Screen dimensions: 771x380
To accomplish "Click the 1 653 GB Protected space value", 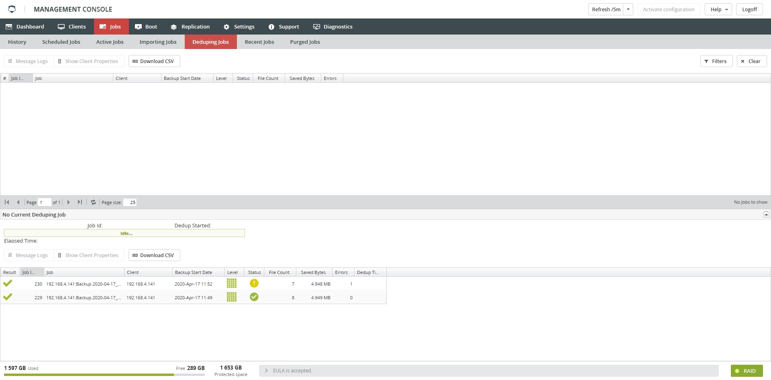I will point(231,368).
